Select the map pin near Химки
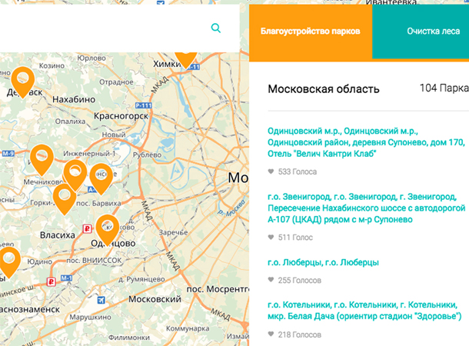Image resolution: width=469 pixels, height=346 pixels. click(x=186, y=60)
